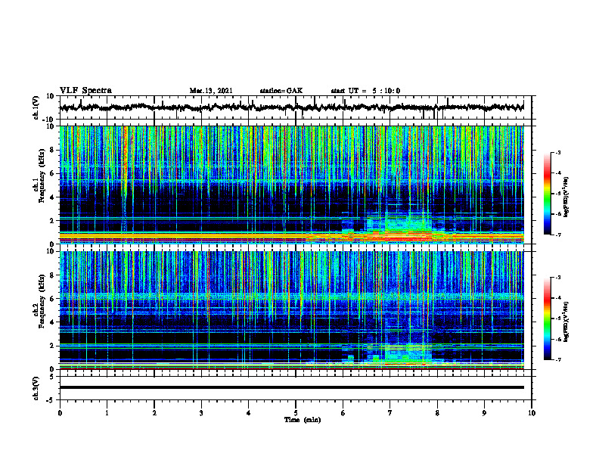Click the ch.1 voltage waveform trace
The width and height of the screenshot is (599, 463).
click(291, 107)
